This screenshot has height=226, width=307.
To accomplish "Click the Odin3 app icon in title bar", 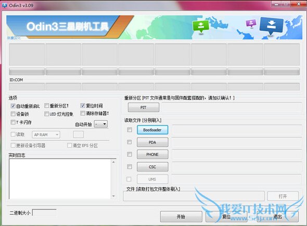I will [x=4, y=5].
